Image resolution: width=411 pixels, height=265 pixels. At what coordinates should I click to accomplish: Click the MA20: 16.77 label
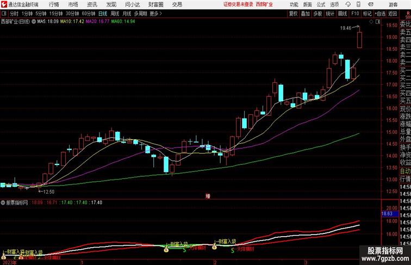coord(97,22)
